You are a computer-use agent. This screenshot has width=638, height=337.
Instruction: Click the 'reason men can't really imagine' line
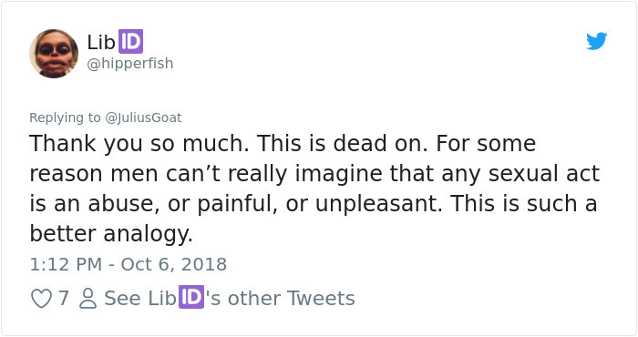(x=314, y=174)
